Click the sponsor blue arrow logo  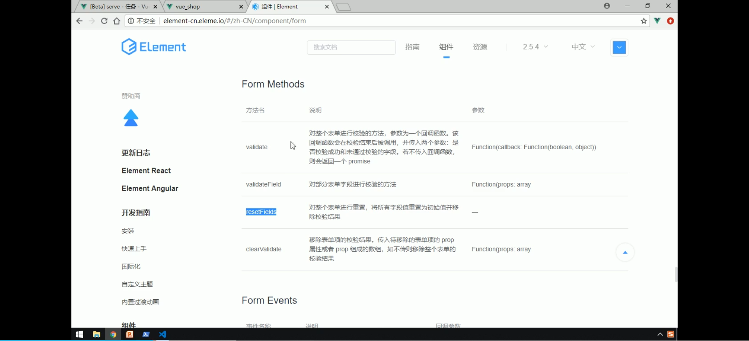[x=131, y=118]
